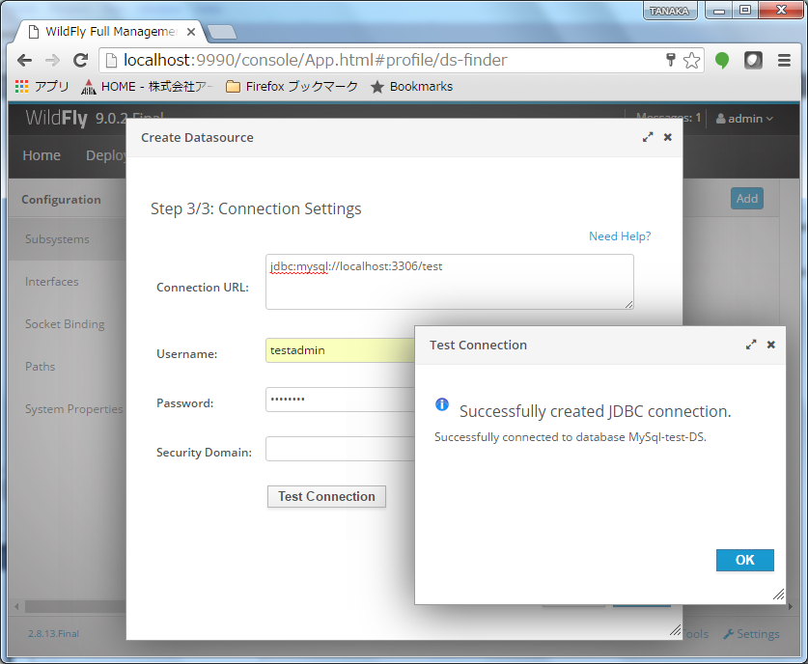Click the TANAKA profile button
Image resolution: width=808 pixels, height=664 pixels.
click(x=669, y=11)
